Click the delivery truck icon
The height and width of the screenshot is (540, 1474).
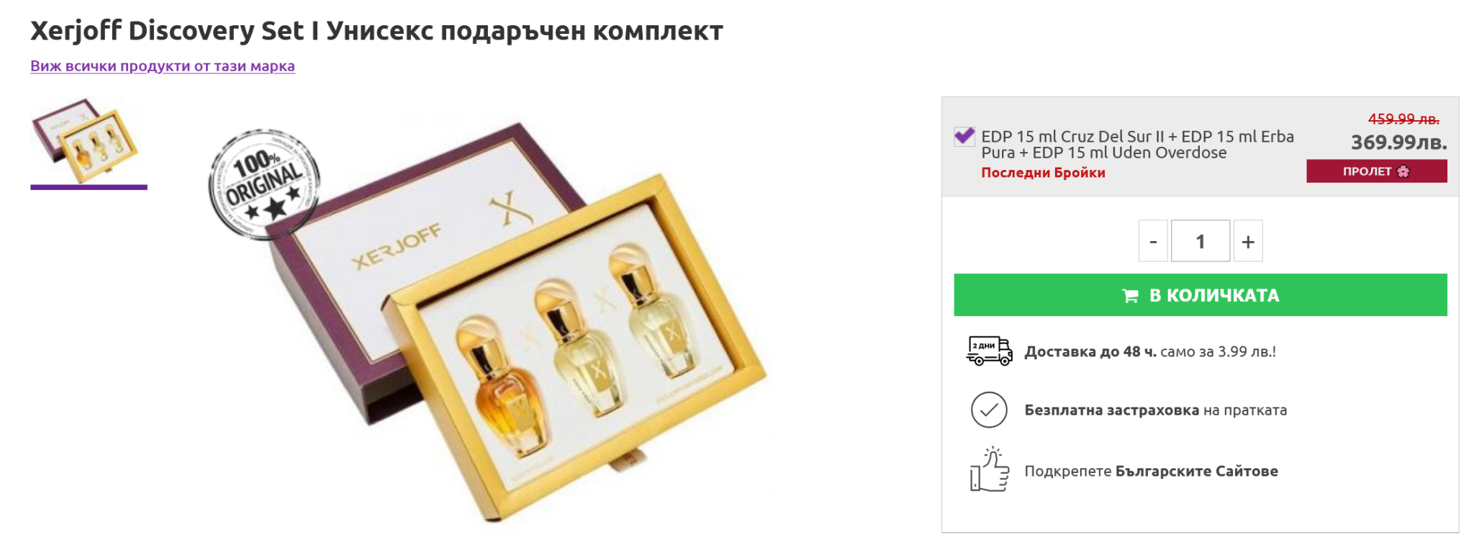point(989,351)
